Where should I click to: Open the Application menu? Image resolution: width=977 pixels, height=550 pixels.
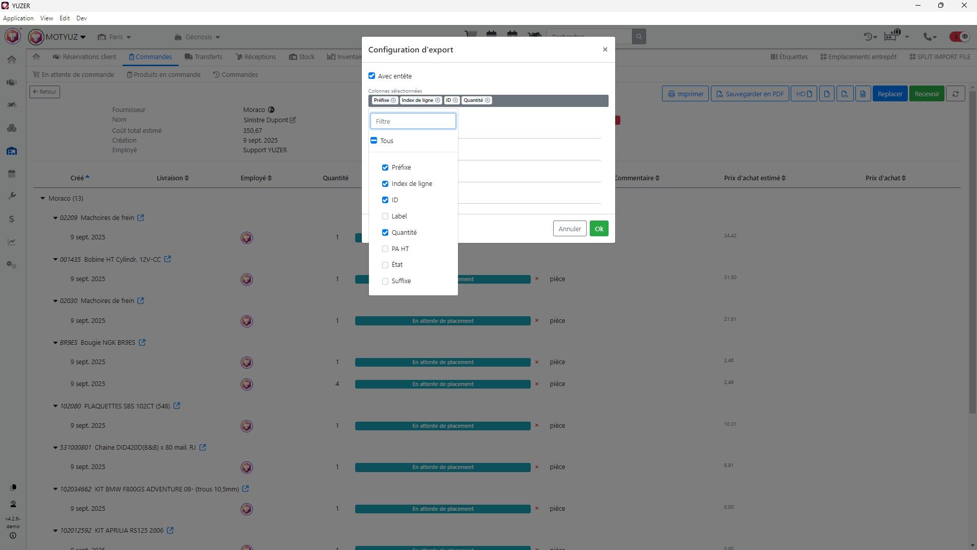coord(18,18)
